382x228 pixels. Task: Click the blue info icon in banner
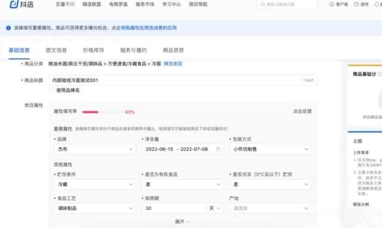tap(8, 28)
